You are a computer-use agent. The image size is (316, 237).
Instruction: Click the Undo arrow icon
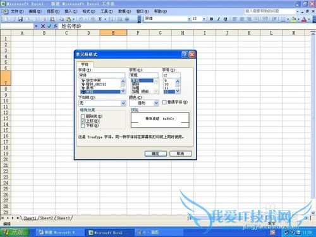[x=81, y=19]
